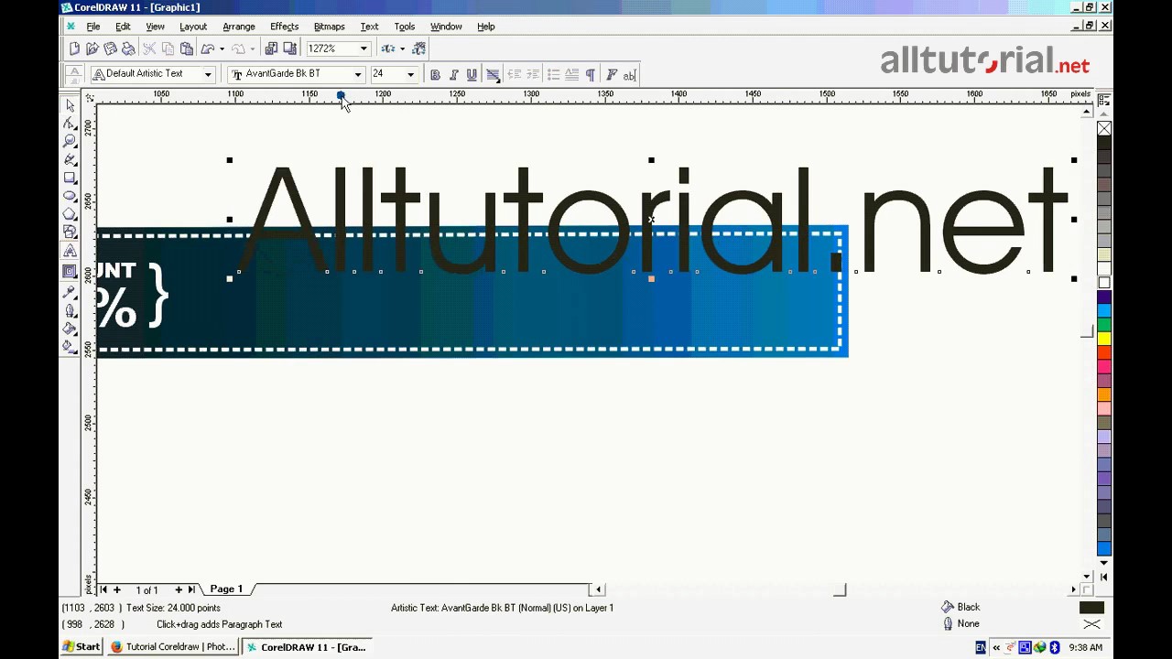The width and height of the screenshot is (1172, 659).
Task: Select the Eyedropper tool in the toolbox
Action: [x=70, y=292]
